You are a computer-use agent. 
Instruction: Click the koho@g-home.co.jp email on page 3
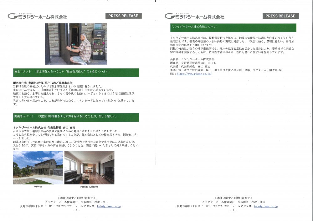pyautogui.click(x=109, y=206)
